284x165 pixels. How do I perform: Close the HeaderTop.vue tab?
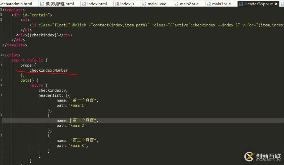tap(276, 4)
